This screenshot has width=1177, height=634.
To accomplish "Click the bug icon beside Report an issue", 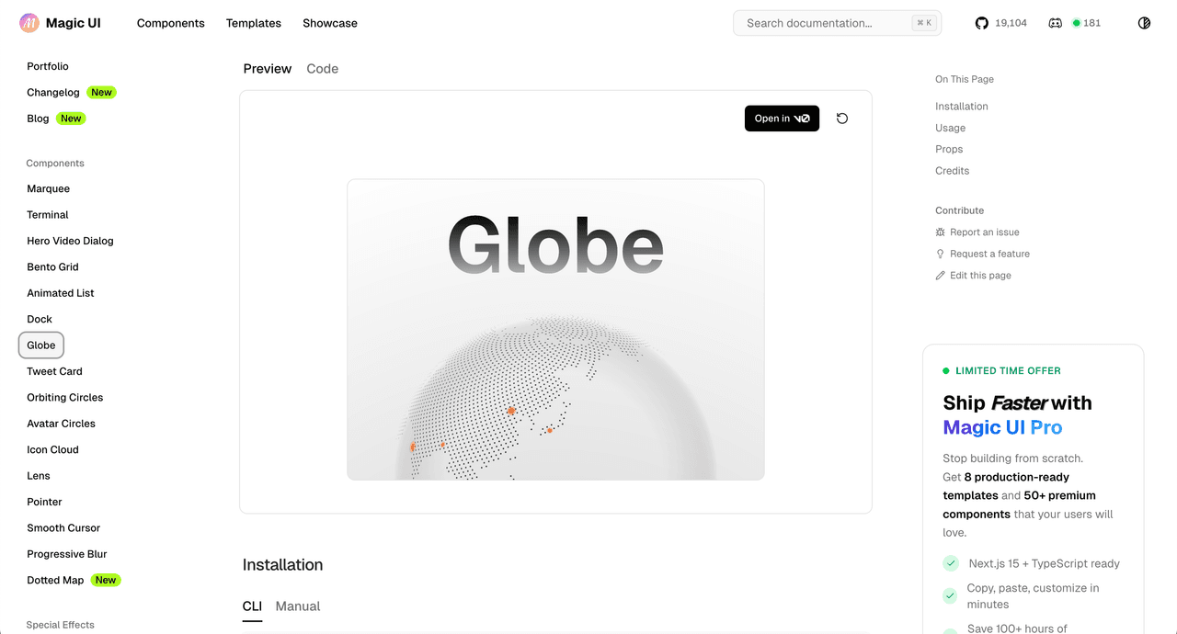I will [x=940, y=232].
